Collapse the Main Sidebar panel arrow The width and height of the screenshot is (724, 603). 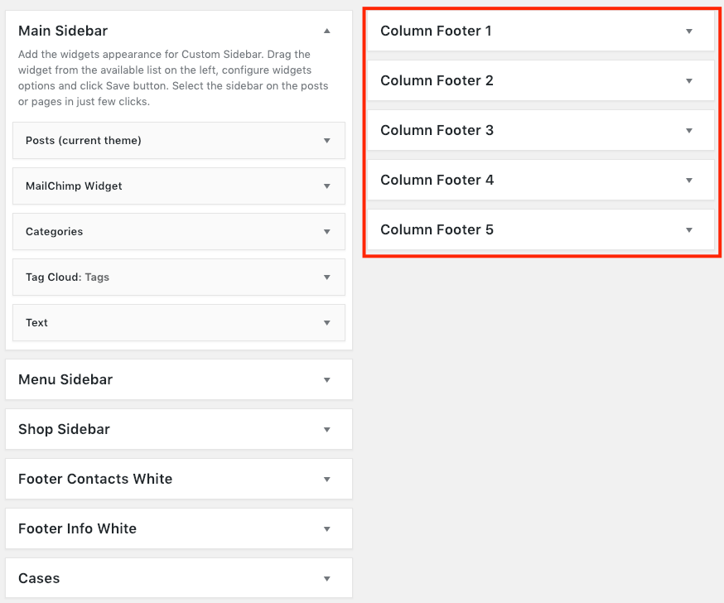(327, 31)
